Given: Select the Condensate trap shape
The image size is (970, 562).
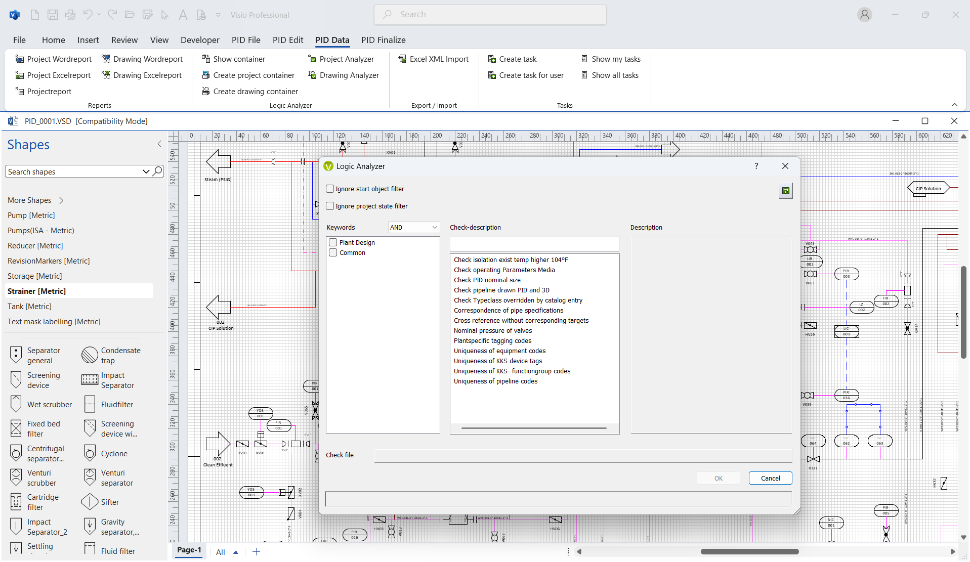Looking at the screenshot, I should tap(111, 355).
